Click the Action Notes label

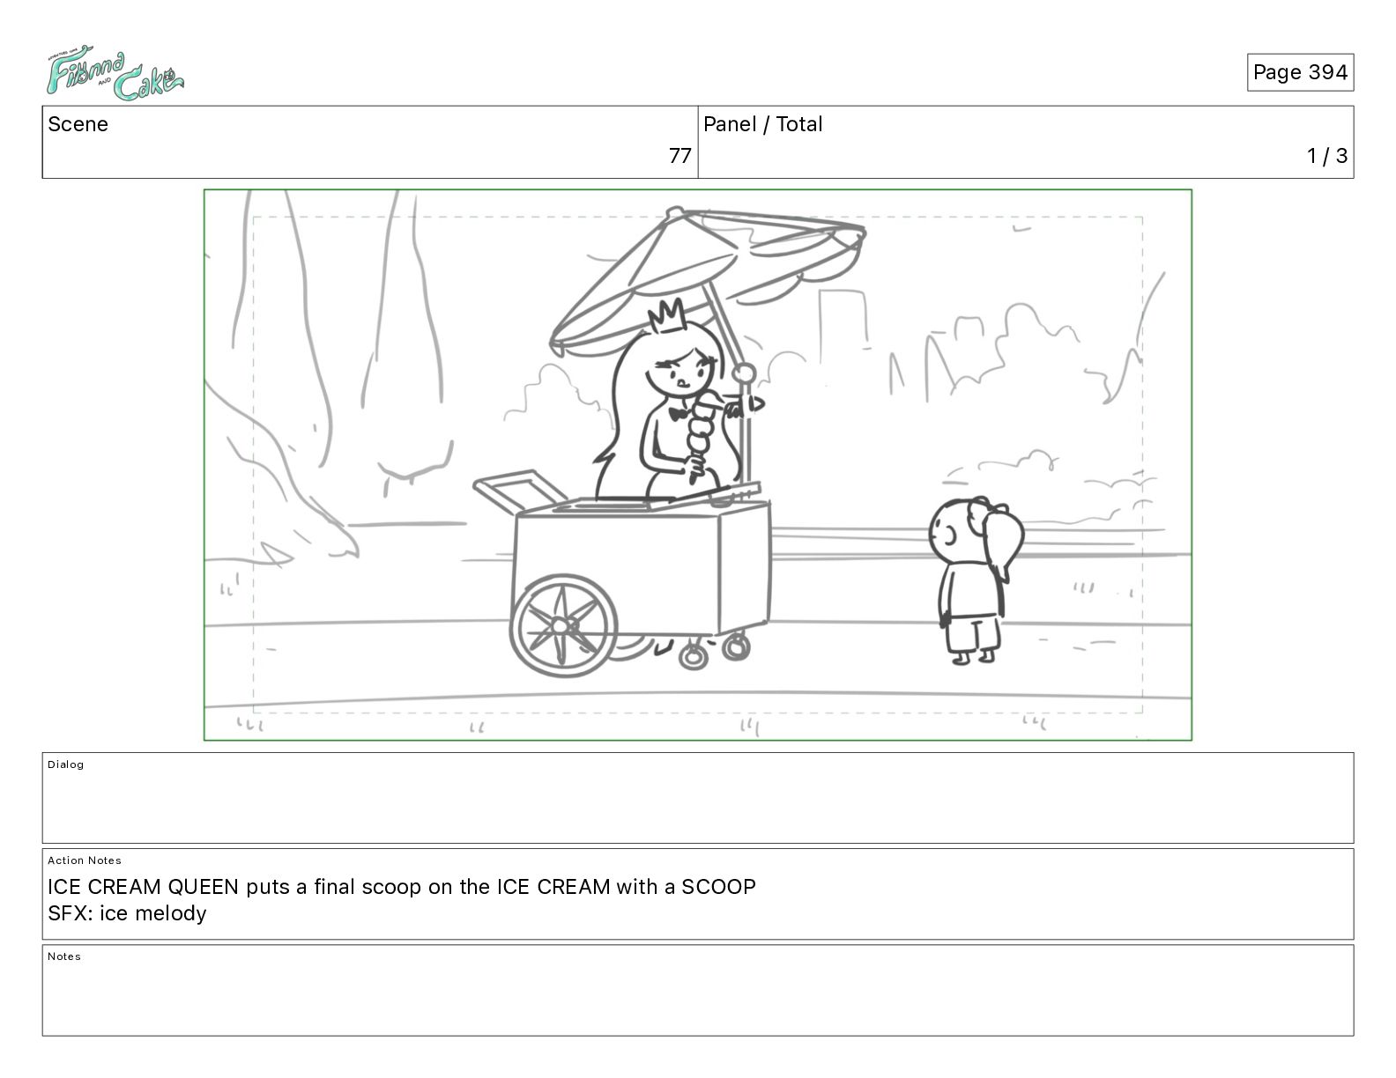point(85,860)
